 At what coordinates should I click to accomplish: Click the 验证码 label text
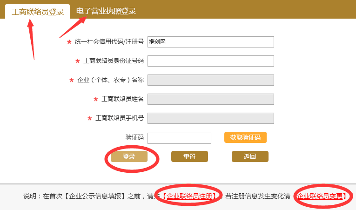(x=134, y=138)
